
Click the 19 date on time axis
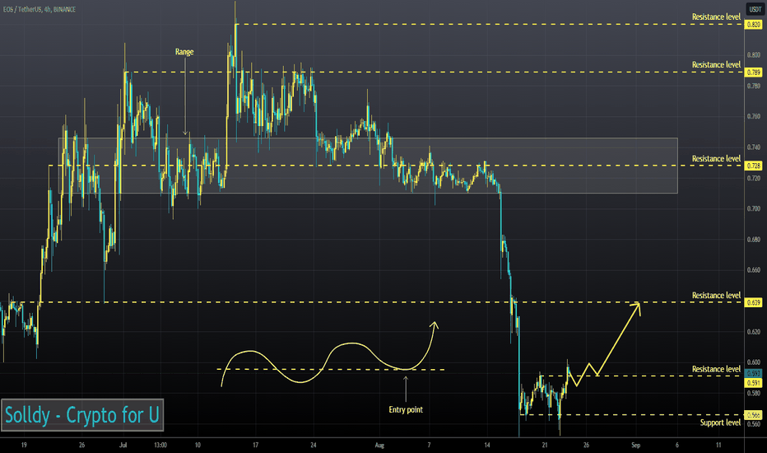click(24, 445)
